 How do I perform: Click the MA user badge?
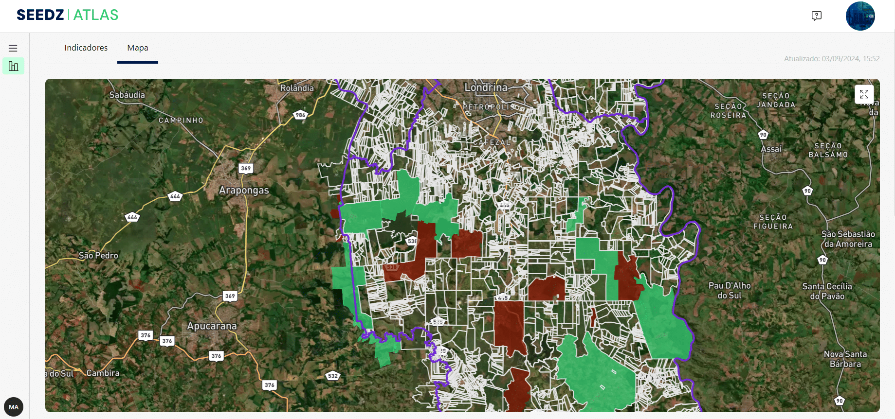click(14, 407)
